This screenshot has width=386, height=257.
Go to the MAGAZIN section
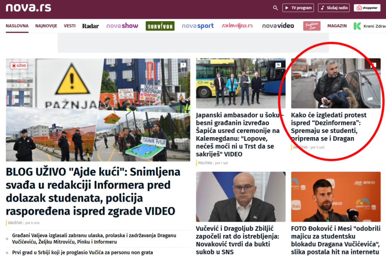[337, 26]
